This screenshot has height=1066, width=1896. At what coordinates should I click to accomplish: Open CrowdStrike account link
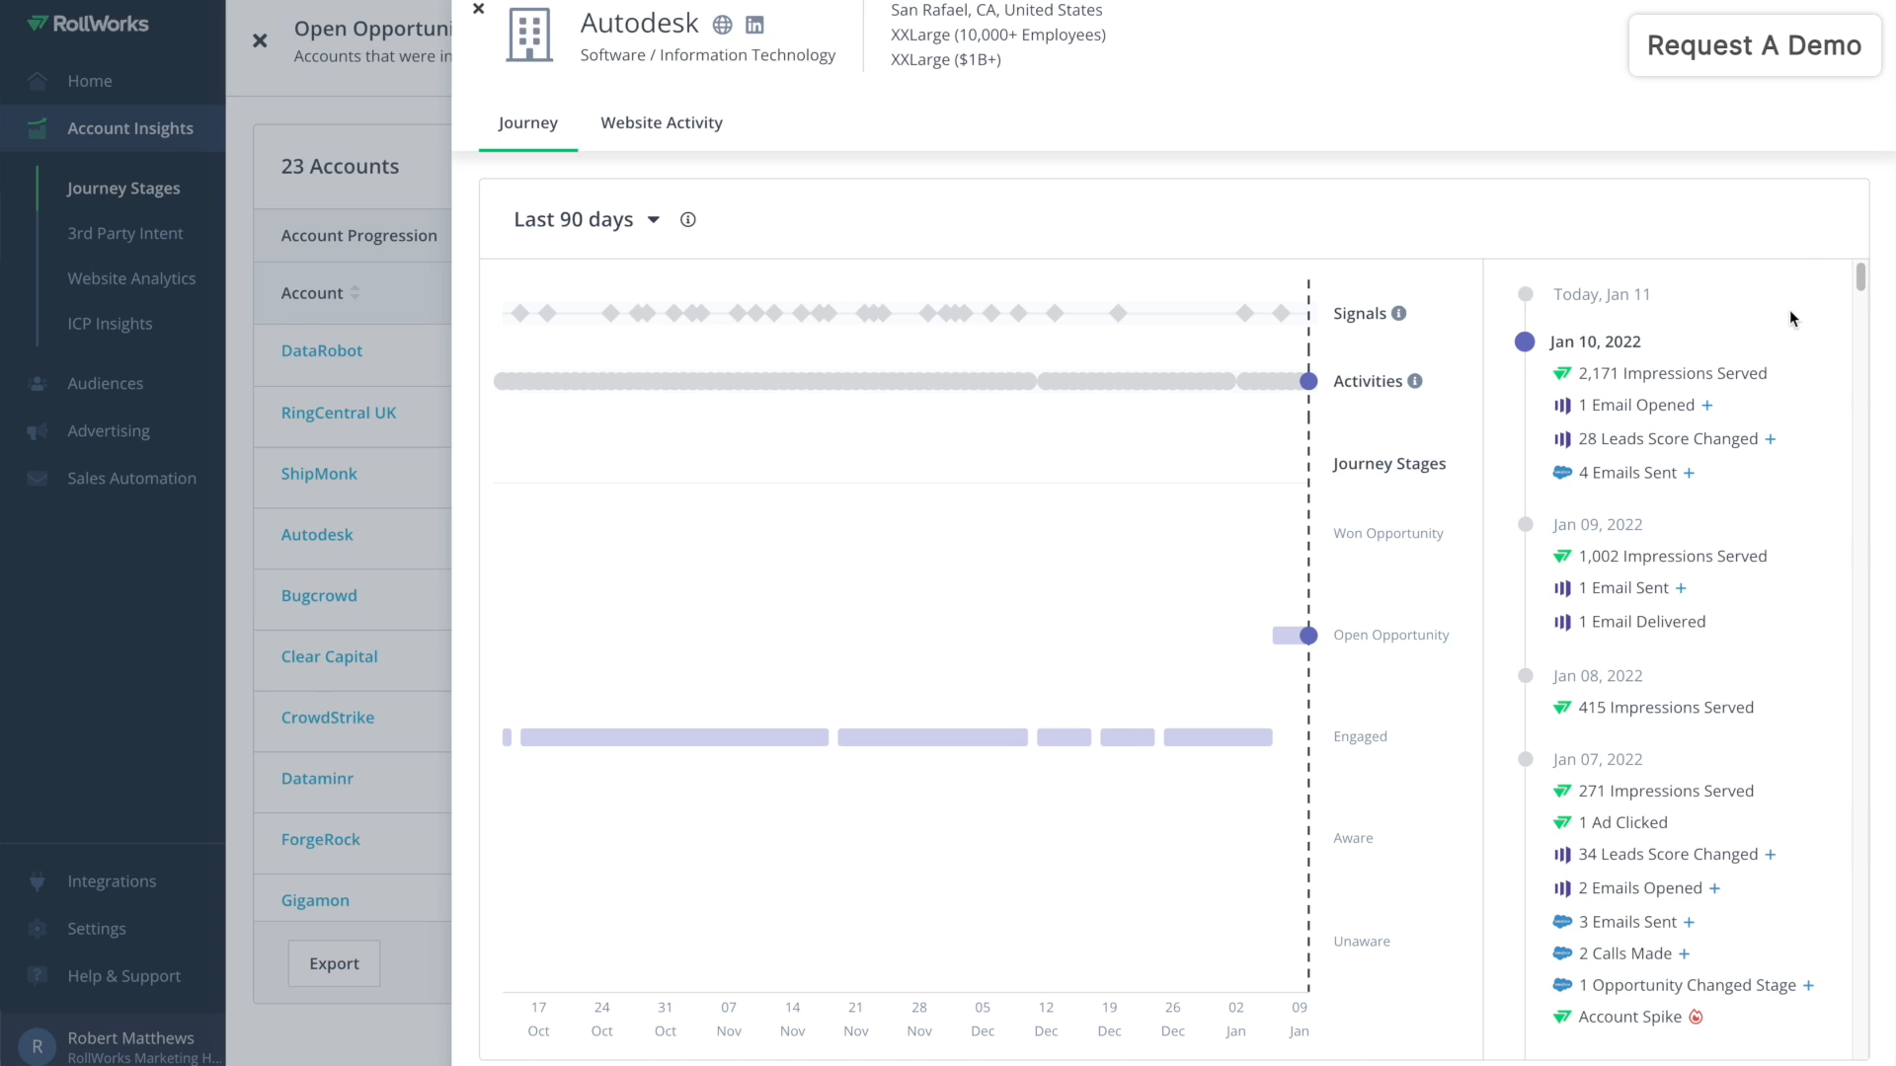tap(328, 718)
